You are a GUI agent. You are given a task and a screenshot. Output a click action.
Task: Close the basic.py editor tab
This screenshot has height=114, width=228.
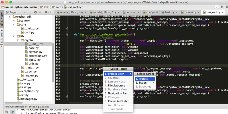[176, 12]
